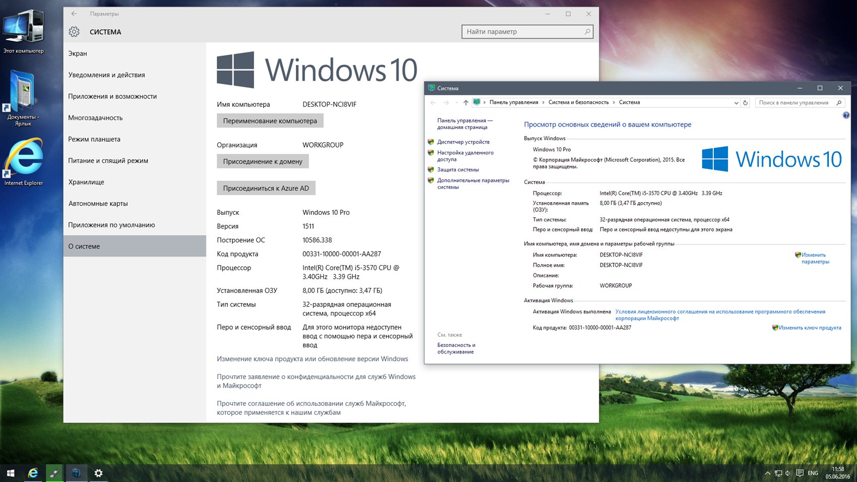
Task: Select Автономные карты in sidebar
Action: pos(135,204)
